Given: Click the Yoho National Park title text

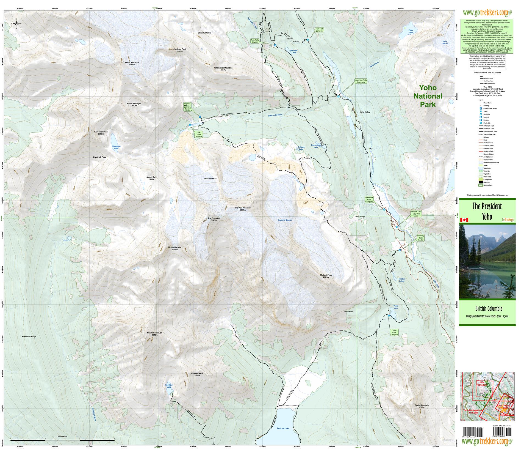Looking at the screenshot, I should 428,96.
